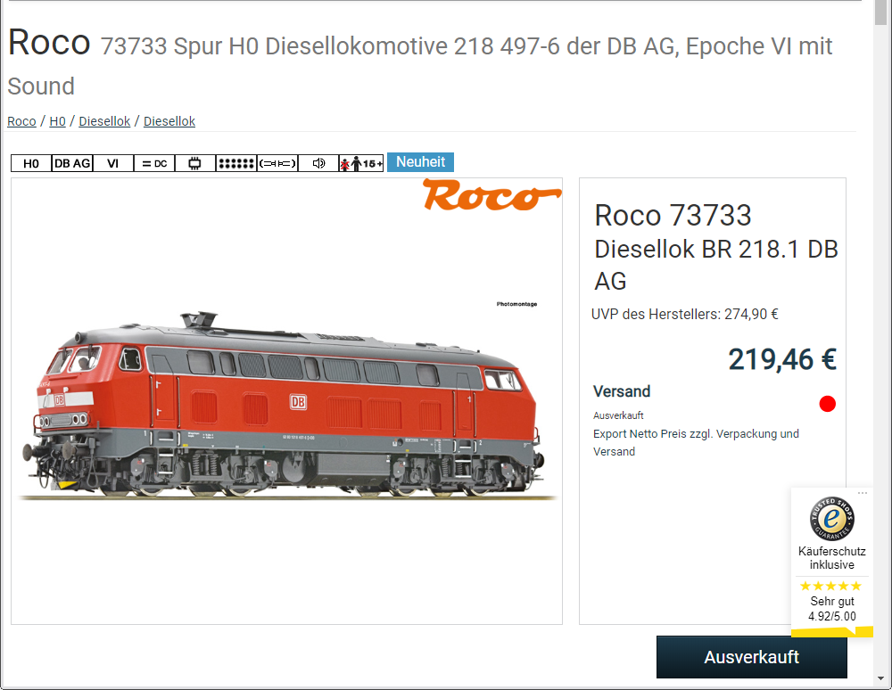The height and width of the screenshot is (690, 892).
Task: Click the red availability indicator dot
Action: 827,404
